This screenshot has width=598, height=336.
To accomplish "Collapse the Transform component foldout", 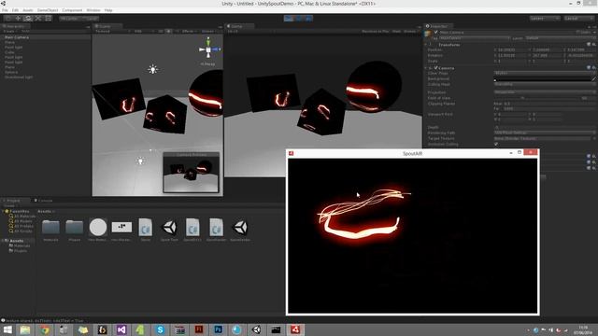I will [x=426, y=45].
